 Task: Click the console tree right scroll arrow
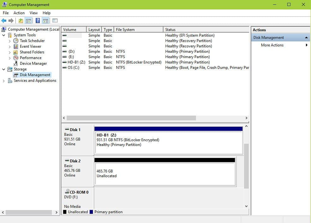57,212
